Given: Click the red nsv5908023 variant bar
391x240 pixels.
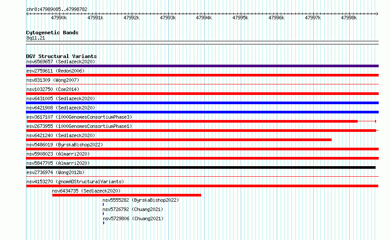Looking at the screenshot, I should click(x=202, y=158).
